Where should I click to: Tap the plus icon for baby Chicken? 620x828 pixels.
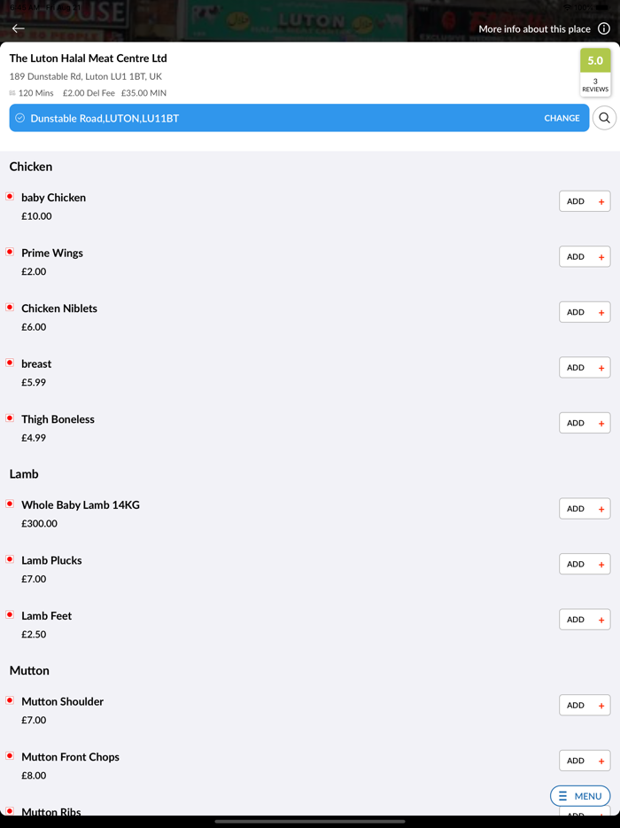tap(601, 202)
